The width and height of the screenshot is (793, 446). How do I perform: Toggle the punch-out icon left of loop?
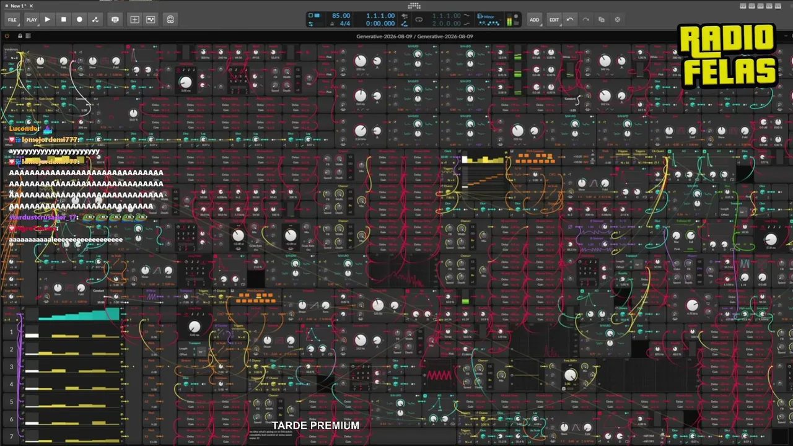click(404, 24)
